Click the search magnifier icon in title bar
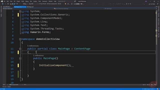This screenshot has width=160, height=90. coord(75,1)
